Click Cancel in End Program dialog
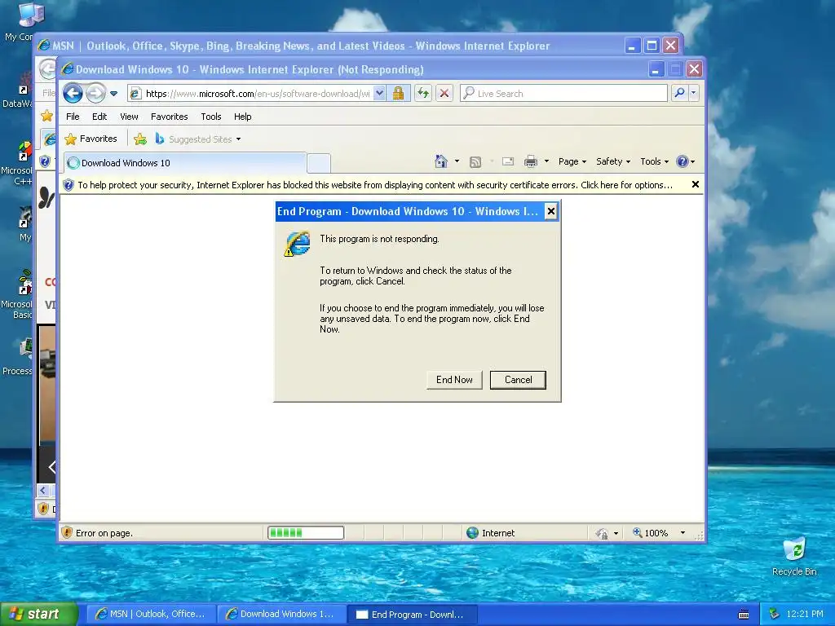The width and height of the screenshot is (835, 626). (518, 380)
